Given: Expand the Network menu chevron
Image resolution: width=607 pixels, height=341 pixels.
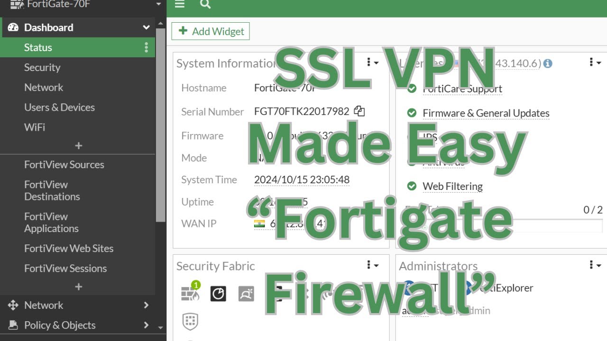Looking at the screenshot, I should (146, 305).
